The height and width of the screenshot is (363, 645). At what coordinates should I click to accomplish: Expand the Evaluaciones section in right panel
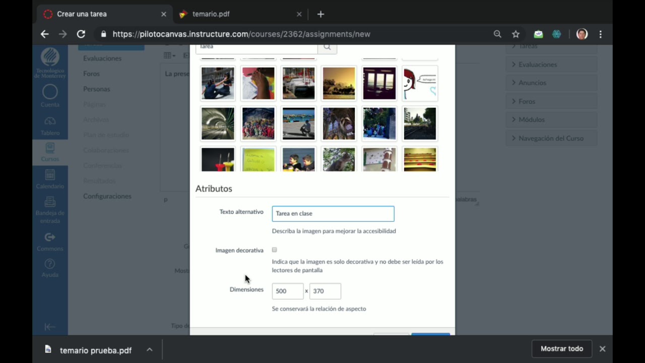(x=551, y=65)
